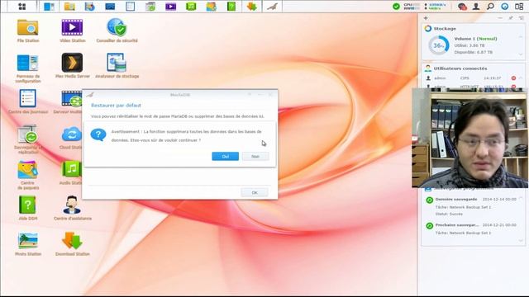The height and width of the screenshot is (297, 529).
Task: Open the search magnifier icon
Action: click(x=490, y=7)
